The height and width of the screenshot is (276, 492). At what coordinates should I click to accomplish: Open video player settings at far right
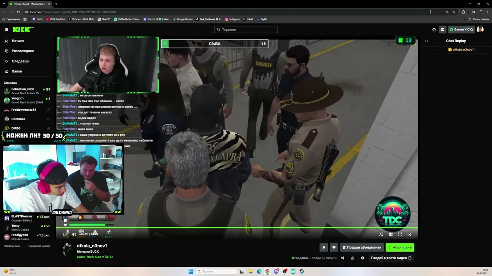coord(409,234)
